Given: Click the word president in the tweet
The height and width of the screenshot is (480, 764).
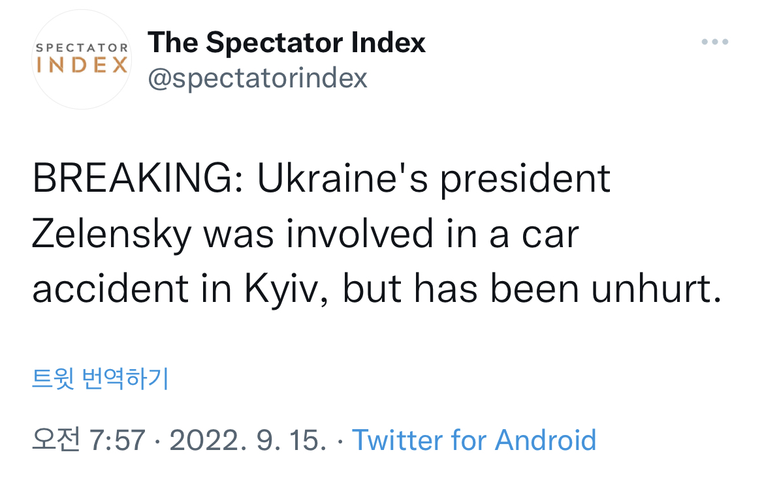Looking at the screenshot, I should point(526,179).
